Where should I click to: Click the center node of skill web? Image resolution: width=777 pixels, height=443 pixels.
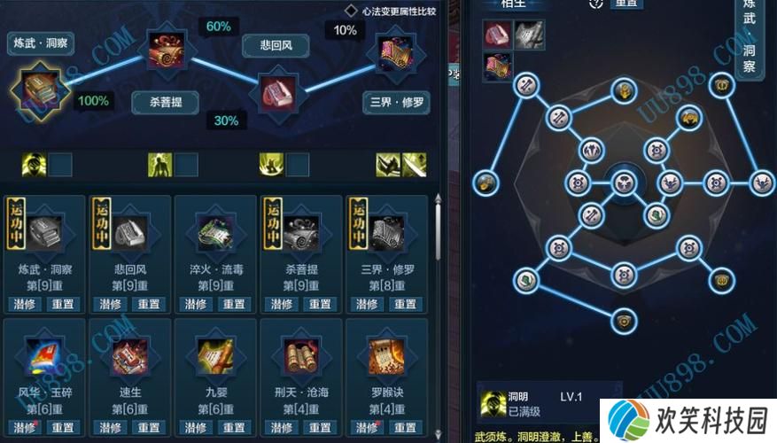pyautogui.click(x=624, y=183)
